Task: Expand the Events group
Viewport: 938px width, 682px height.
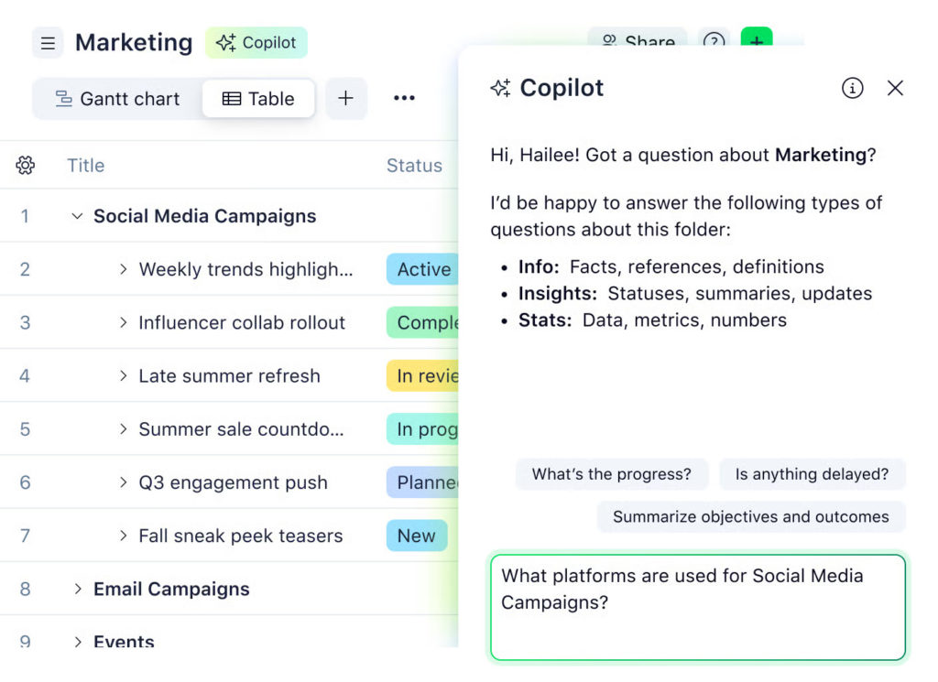Action: (x=77, y=642)
